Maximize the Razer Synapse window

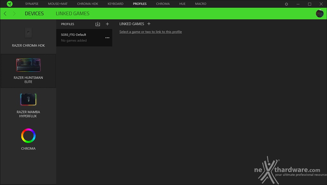(x=309, y=4)
